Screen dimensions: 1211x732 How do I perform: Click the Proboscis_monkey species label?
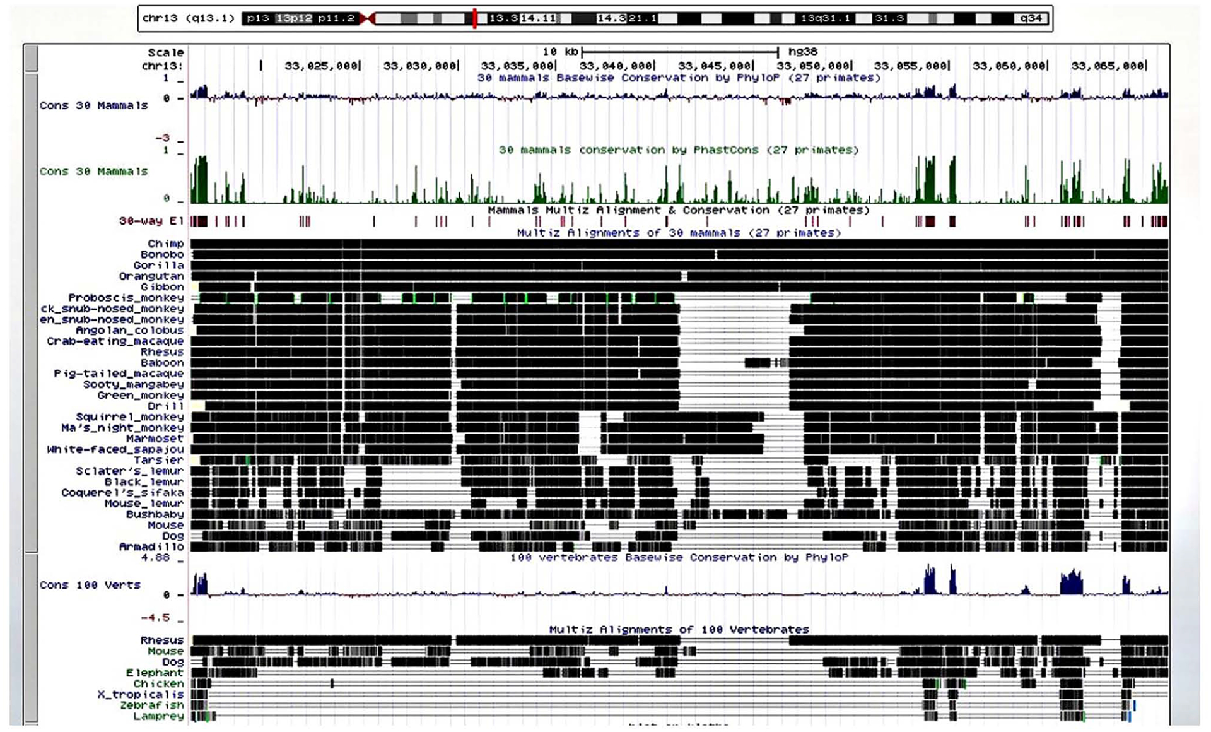tap(126, 298)
